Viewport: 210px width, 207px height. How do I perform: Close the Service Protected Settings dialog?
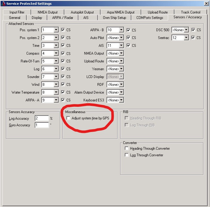coord(206,4)
